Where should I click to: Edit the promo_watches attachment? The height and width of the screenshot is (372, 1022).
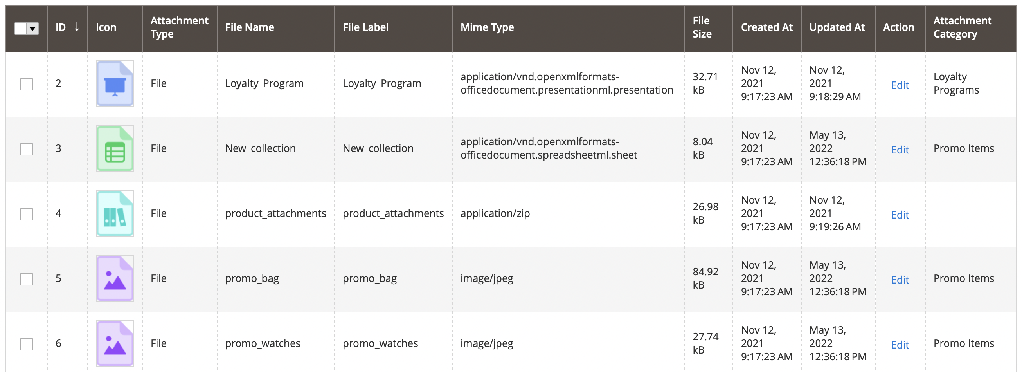900,345
